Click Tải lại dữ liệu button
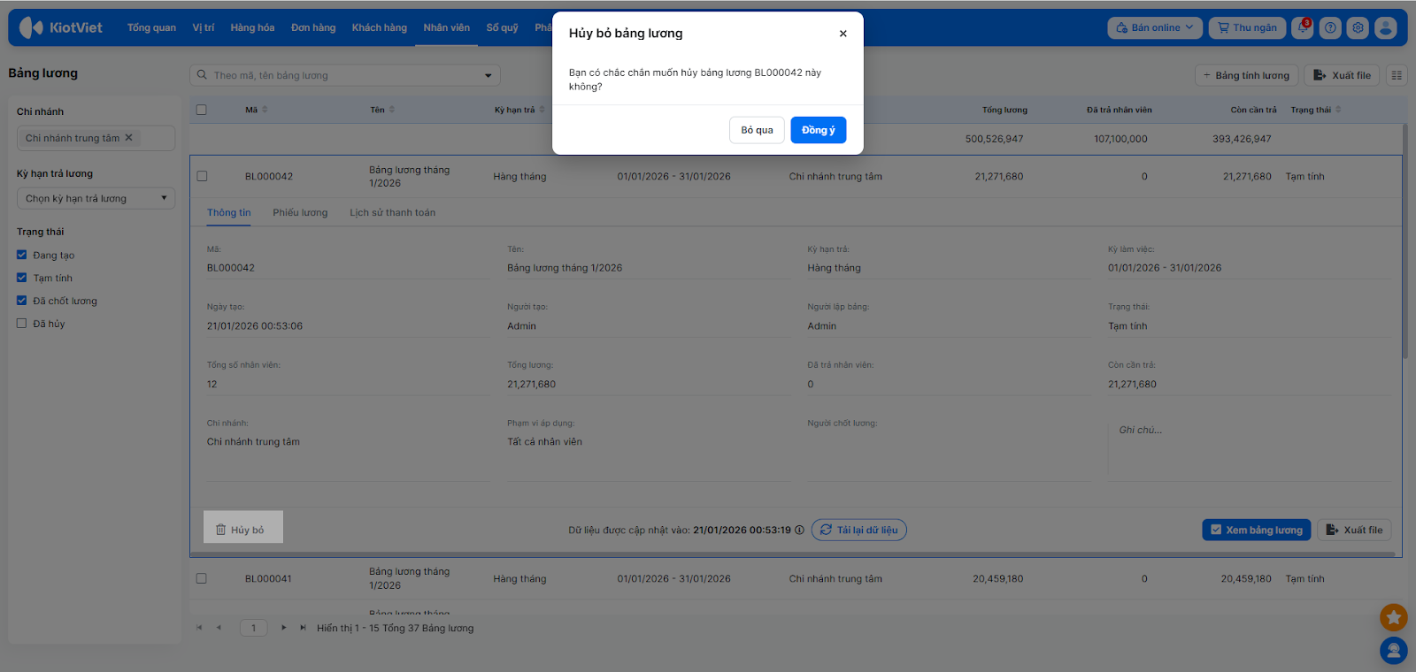Viewport: 1416px width, 672px height. (859, 530)
